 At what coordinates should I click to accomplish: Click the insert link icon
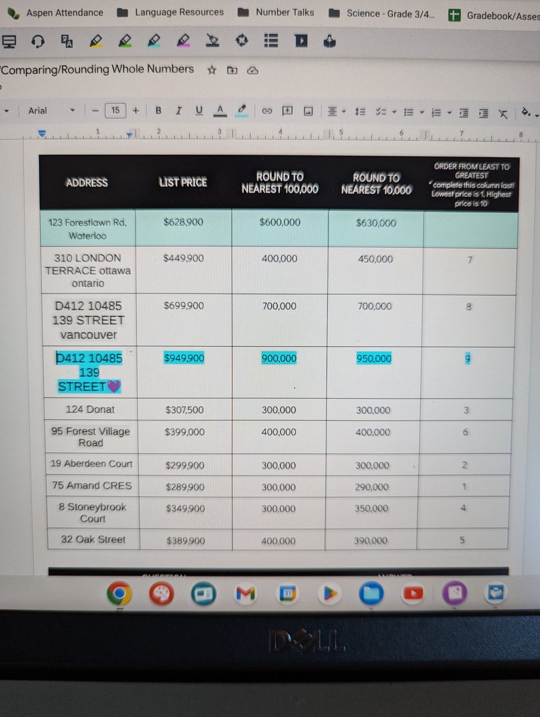coord(267,111)
